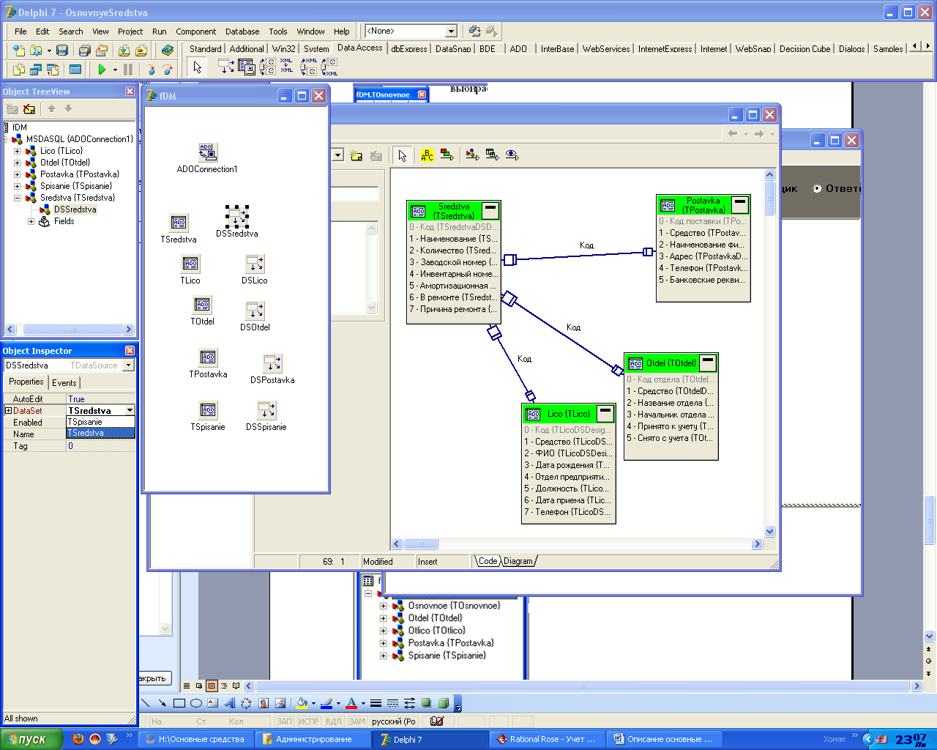Viewport: 937px width, 750px height.
Task: Expand Otdel {TOtdel} node in Object TreeView
Action: point(18,163)
